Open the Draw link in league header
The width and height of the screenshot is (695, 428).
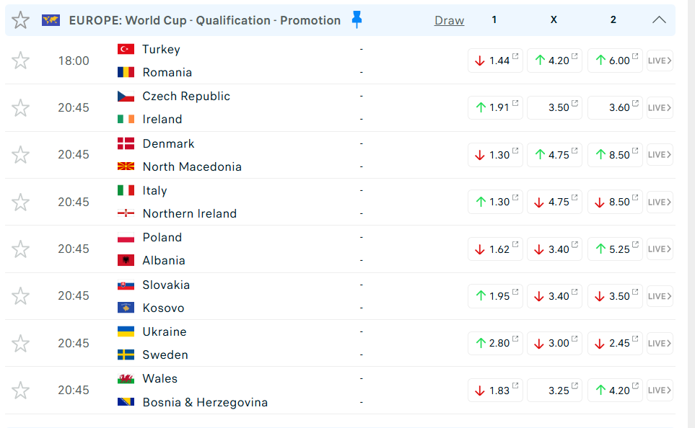tap(449, 20)
